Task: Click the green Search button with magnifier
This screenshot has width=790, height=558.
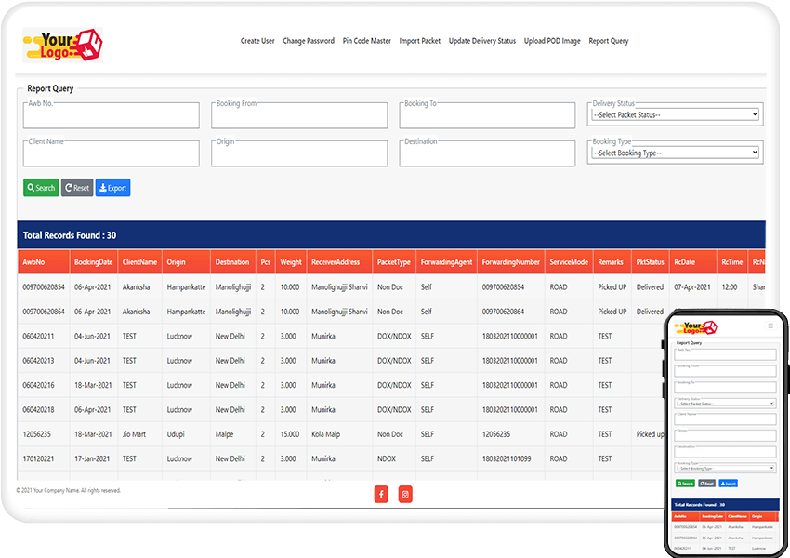Action: coord(41,188)
